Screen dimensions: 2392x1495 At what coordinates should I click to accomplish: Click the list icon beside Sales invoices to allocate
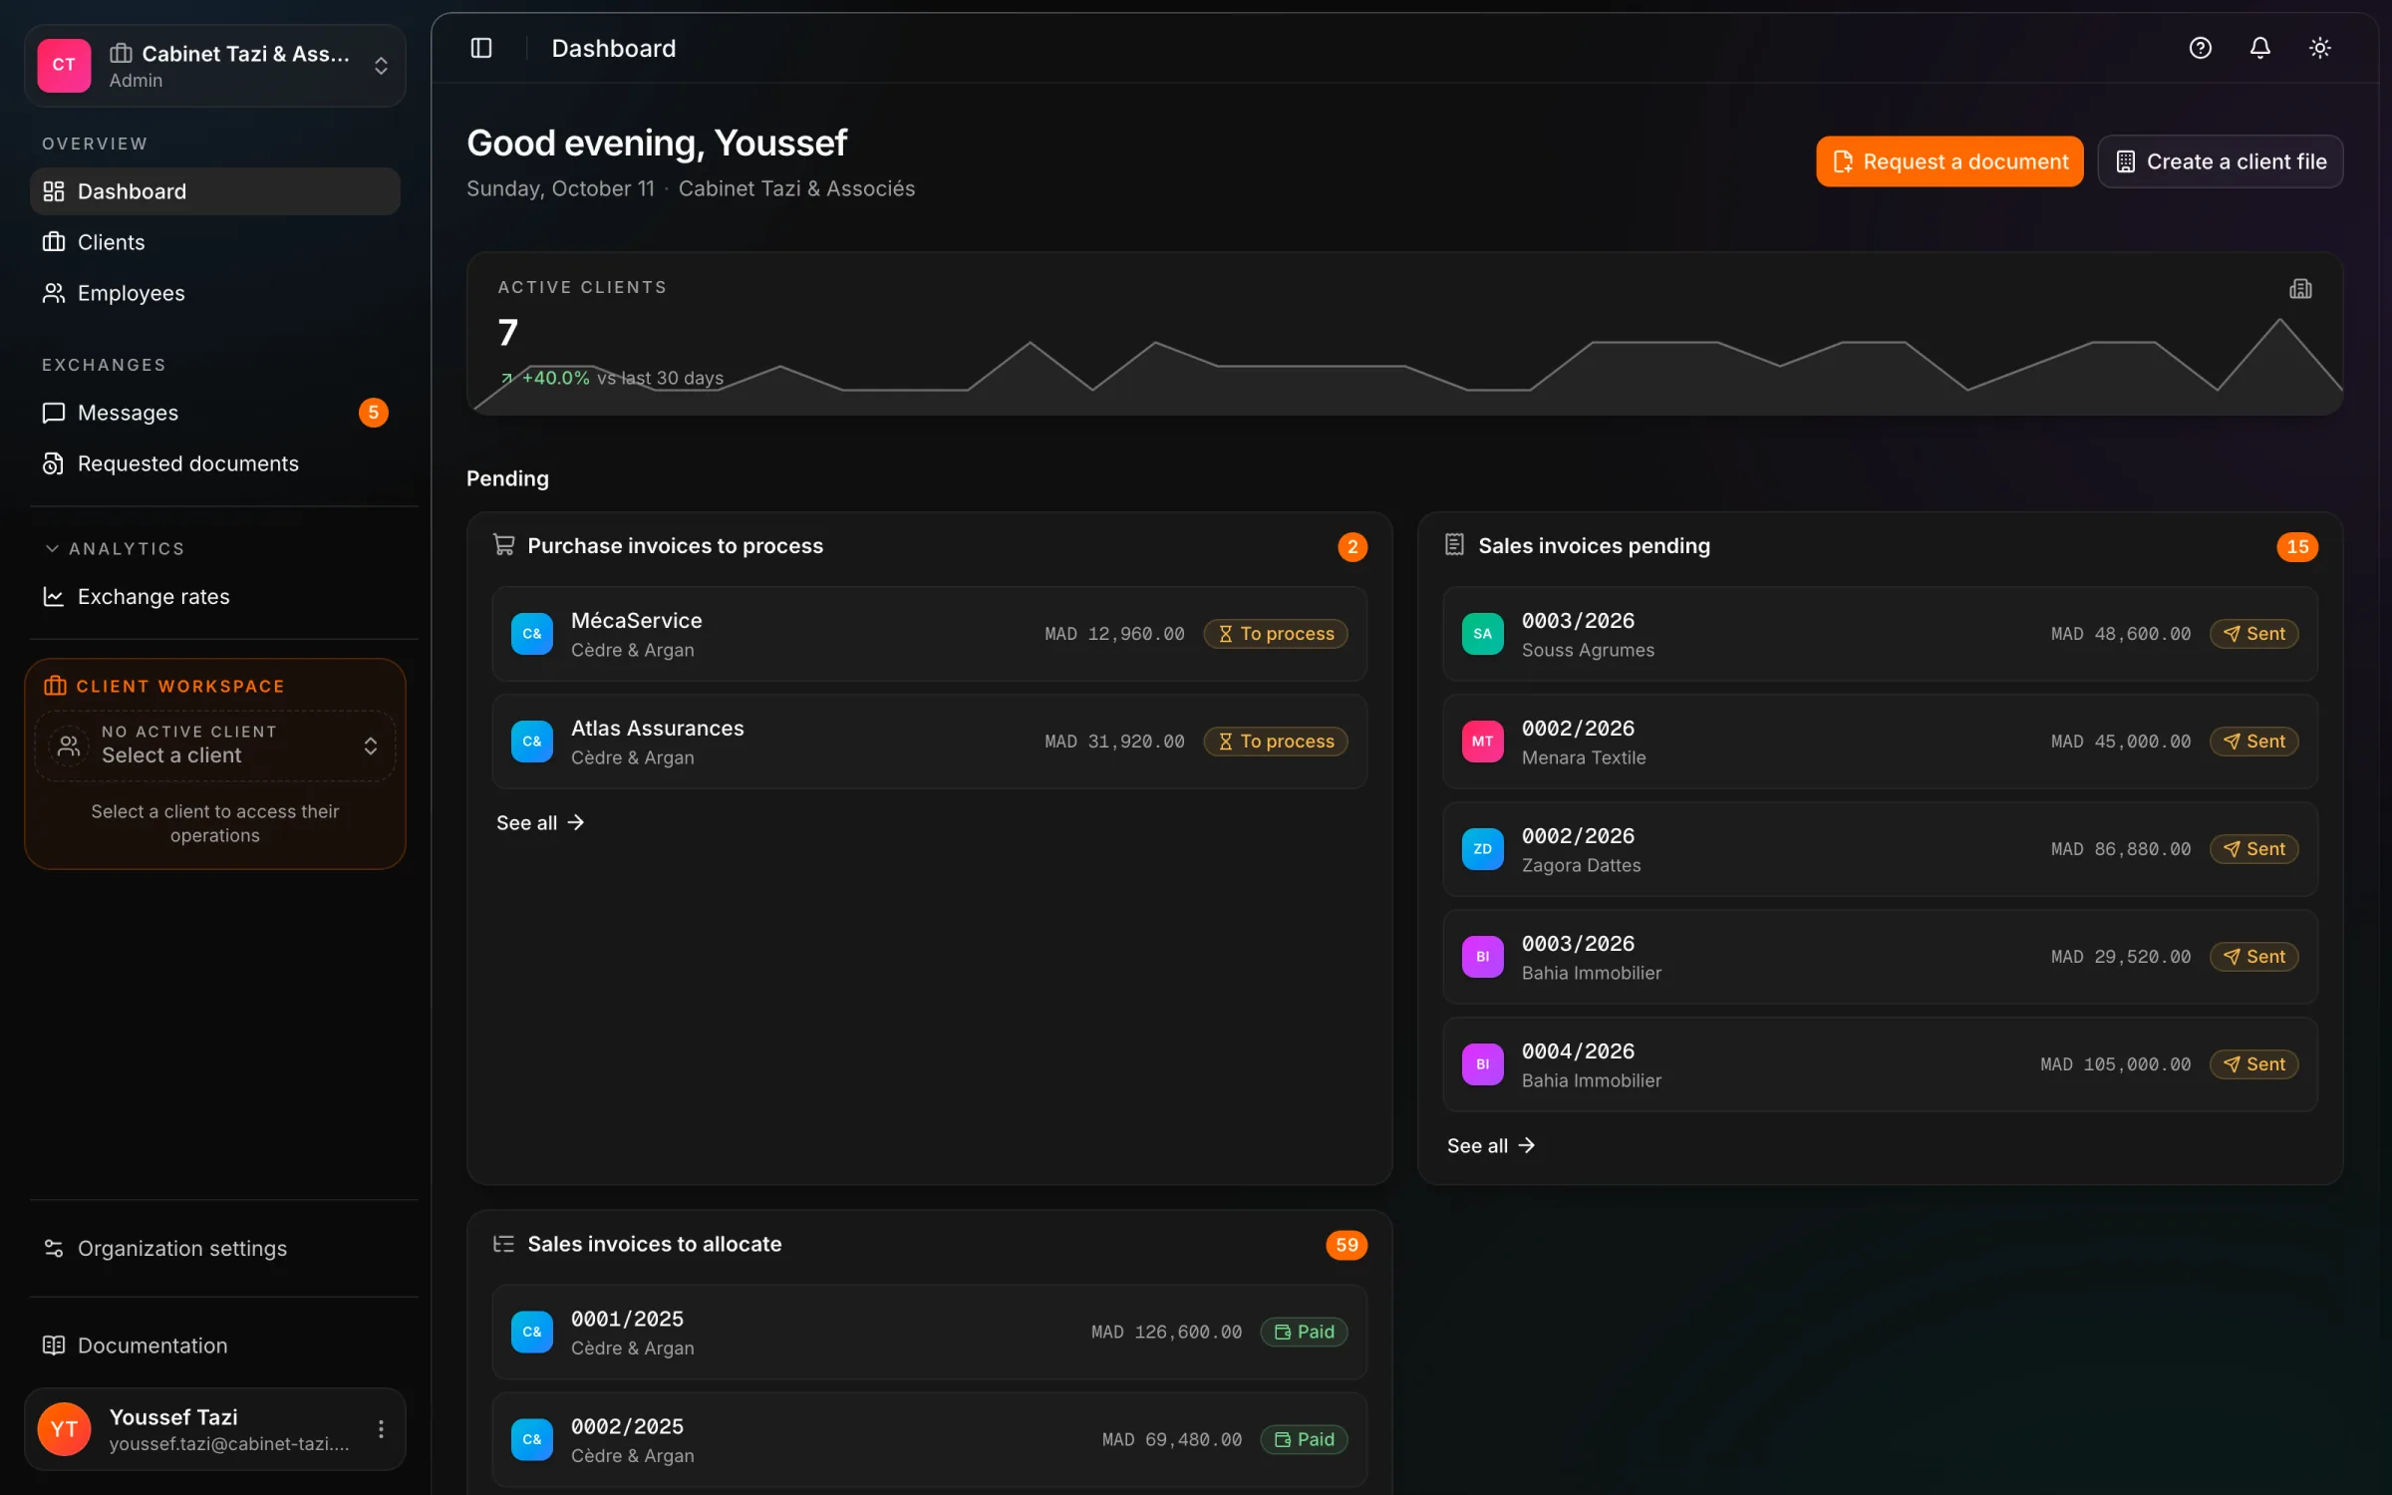click(x=504, y=1244)
